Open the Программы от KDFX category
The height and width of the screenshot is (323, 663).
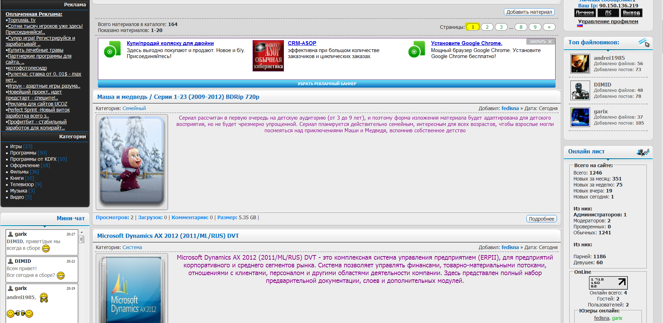pos(33,159)
